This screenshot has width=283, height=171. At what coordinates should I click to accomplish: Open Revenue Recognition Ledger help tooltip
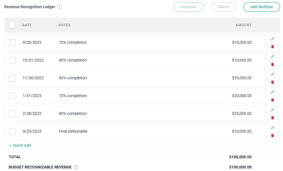[60, 7]
